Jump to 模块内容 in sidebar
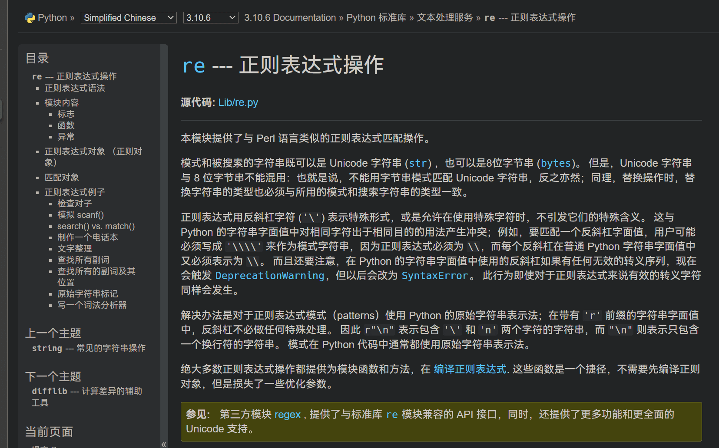This screenshot has height=448, width=719. [x=62, y=103]
